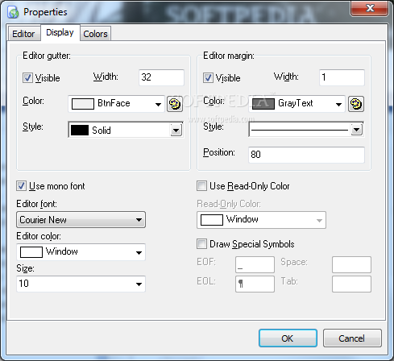
Task: Focus the margin Width field
Action: click(x=342, y=77)
